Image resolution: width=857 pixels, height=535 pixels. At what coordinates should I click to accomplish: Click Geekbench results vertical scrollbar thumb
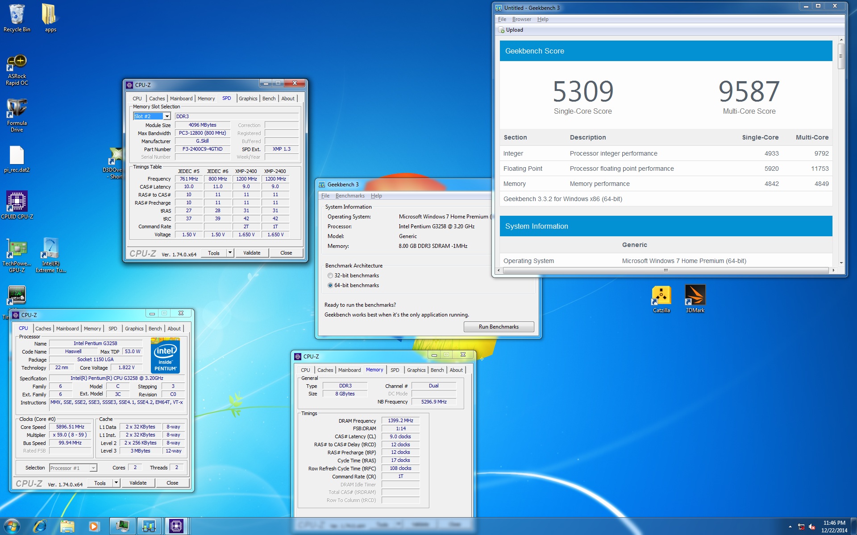coord(841,56)
